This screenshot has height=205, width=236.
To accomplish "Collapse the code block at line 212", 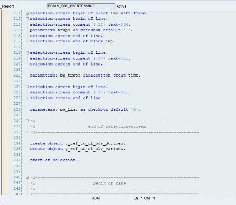I will (x=27, y=19).
